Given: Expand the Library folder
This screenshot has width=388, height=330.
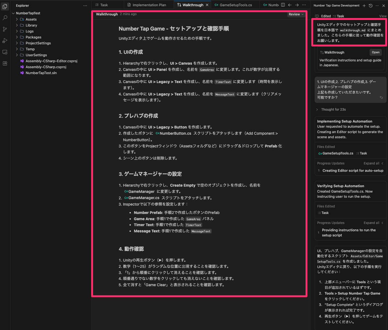Looking at the screenshot, I should (x=17, y=25).
